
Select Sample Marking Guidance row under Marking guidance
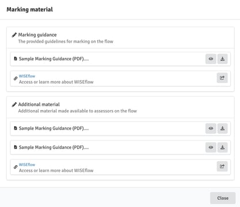[x=120, y=59]
